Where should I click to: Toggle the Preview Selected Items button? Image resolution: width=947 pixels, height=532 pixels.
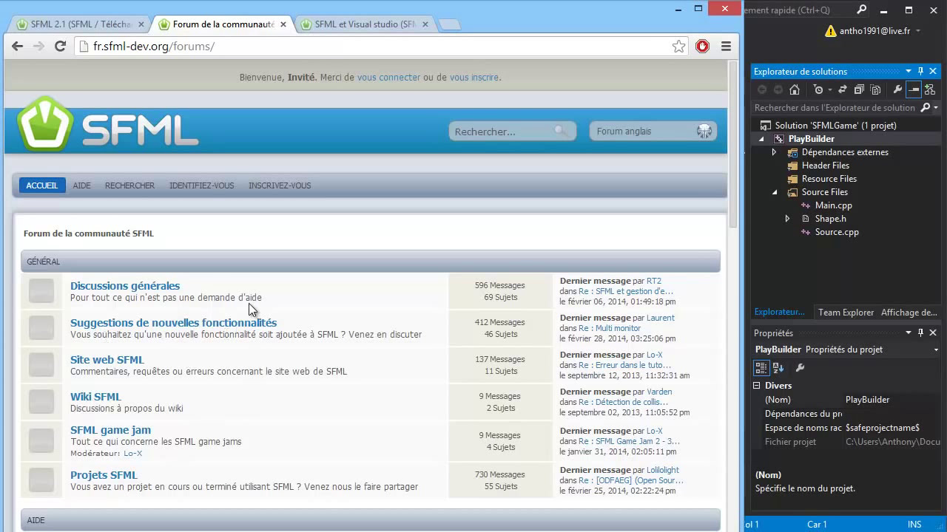click(914, 89)
